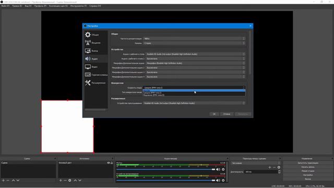
Task: Click the settings dialog vertical scrollbar
Action: [249, 53]
